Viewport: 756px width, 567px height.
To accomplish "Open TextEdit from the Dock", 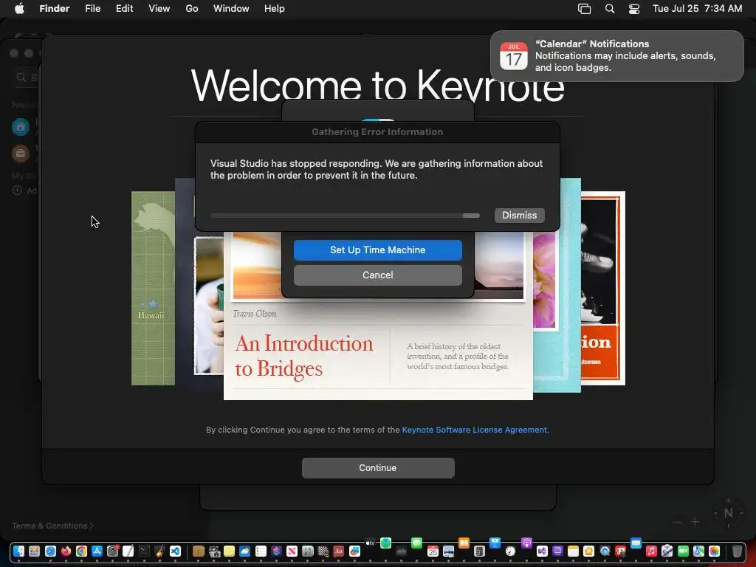I will point(128,551).
